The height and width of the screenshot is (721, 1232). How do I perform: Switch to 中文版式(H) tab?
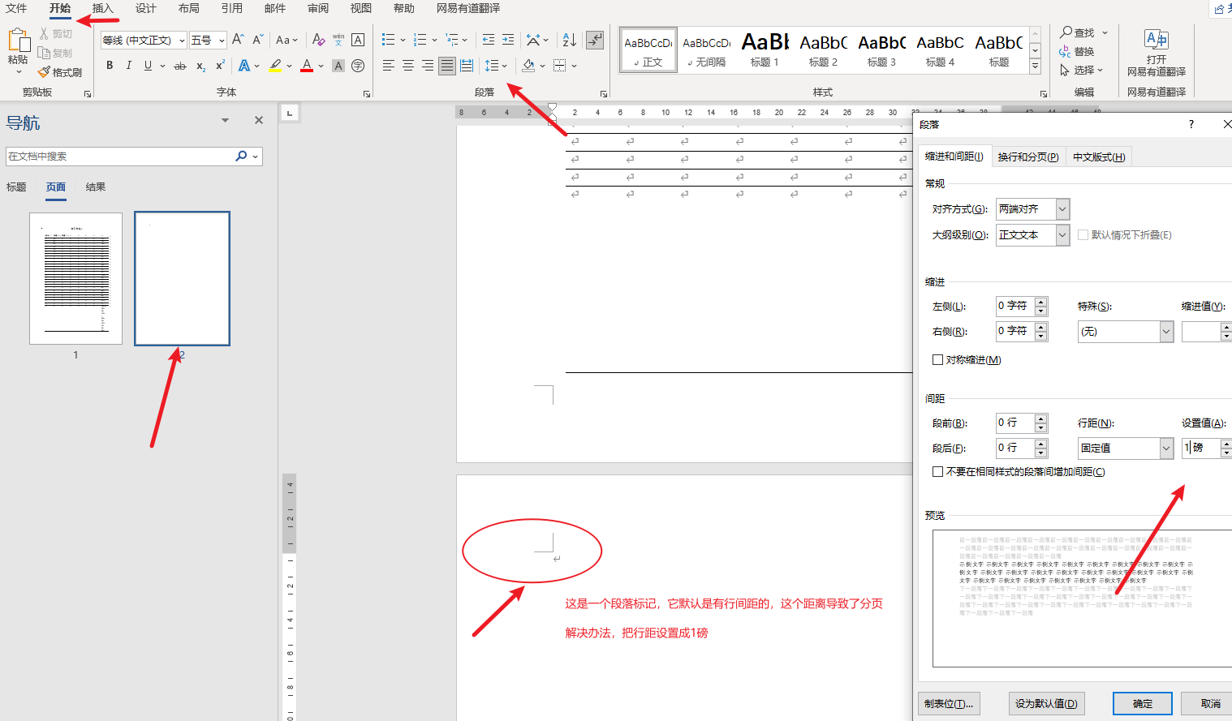[x=1099, y=157]
